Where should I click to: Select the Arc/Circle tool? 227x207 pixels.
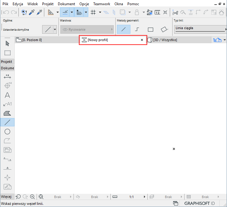pos(7,132)
